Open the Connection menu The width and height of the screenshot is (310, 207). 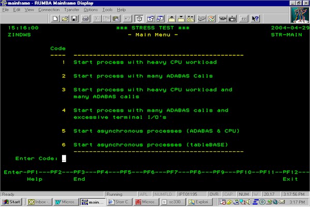click(x=49, y=10)
